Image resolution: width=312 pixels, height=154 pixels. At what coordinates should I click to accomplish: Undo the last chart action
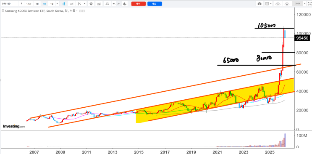tap(114, 4)
